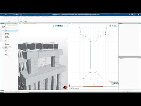This screenshot has width=141, height=106.
Task: Click the red view cube in 3D viewport
Action: tap(65, 87)
